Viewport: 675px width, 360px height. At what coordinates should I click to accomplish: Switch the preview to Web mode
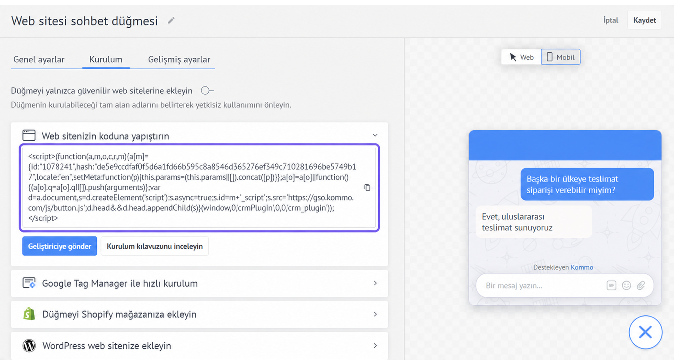pos(521,57)
